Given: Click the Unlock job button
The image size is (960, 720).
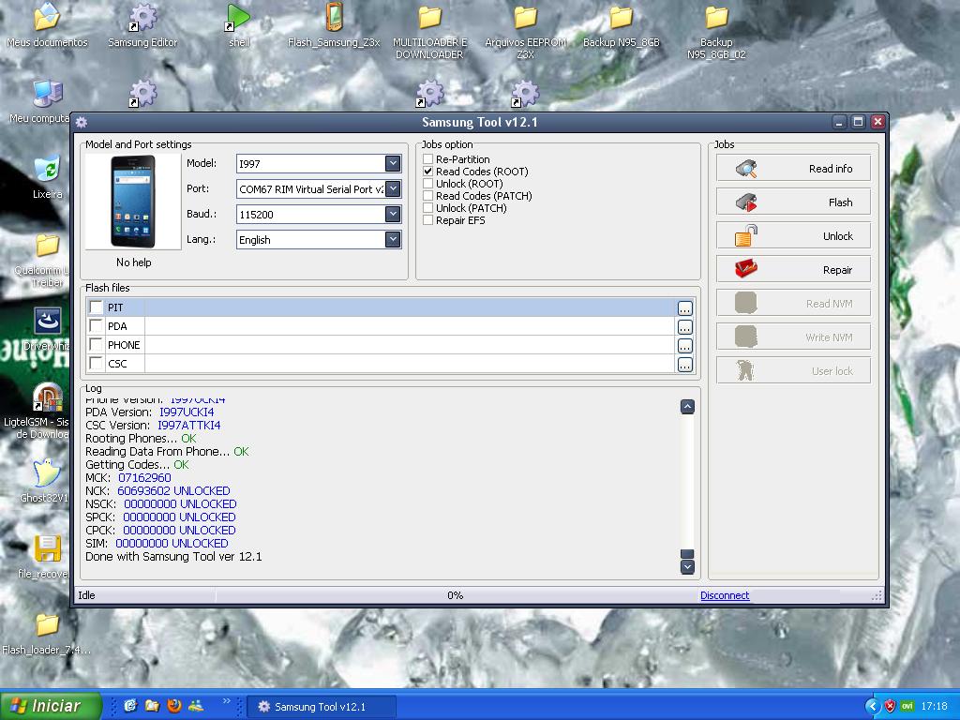Looking at the screenshot, I should [793, 235].
